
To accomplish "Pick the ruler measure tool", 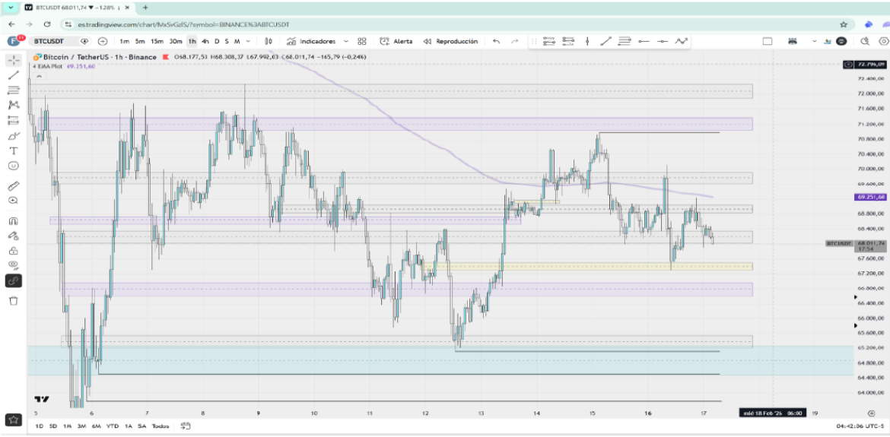I will (13, 185).
